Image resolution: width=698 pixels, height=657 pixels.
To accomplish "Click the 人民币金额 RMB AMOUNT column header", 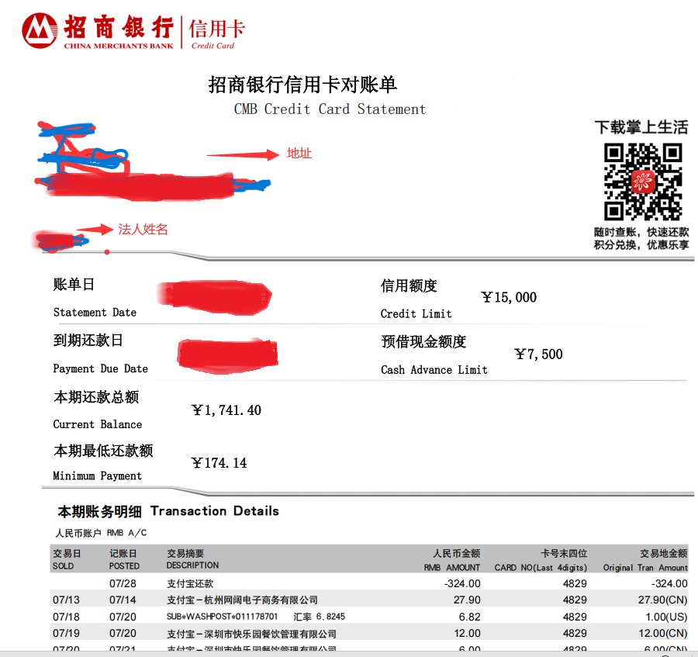I will (x=452, y=559).
